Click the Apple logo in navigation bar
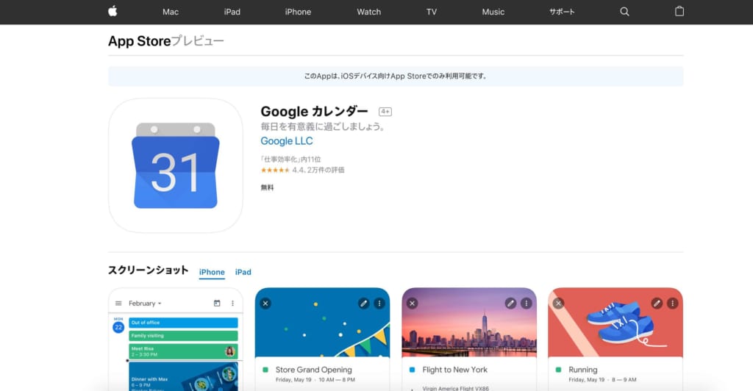 point(113,11)
